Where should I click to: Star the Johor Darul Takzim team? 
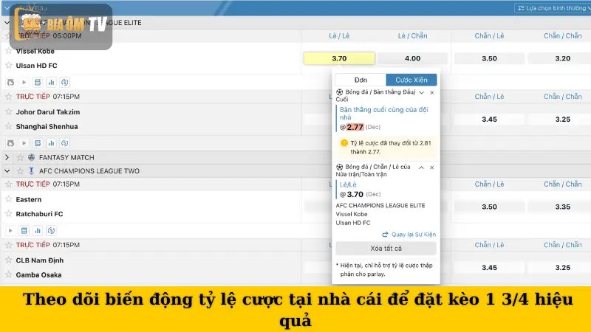[9, 112]
